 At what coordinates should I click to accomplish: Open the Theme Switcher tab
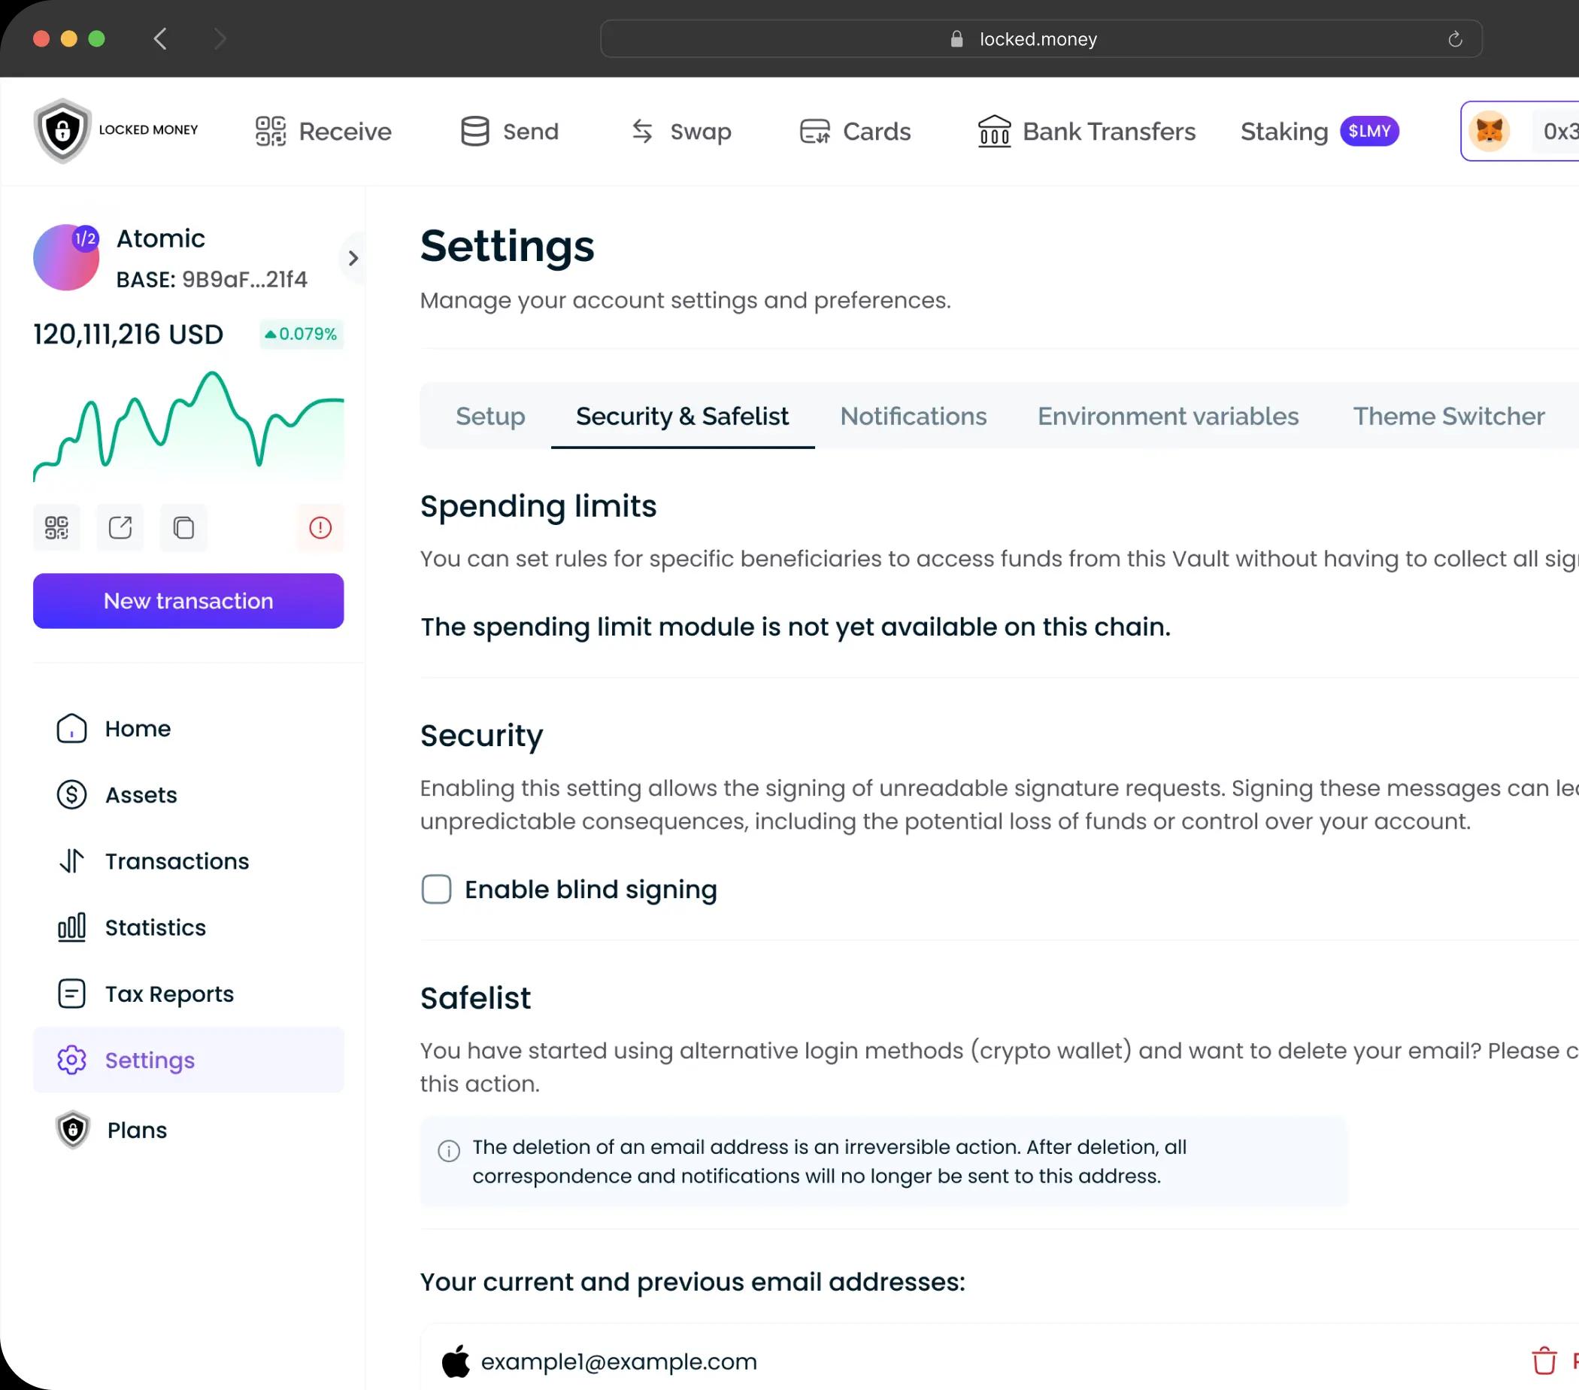coord(1447,416)
